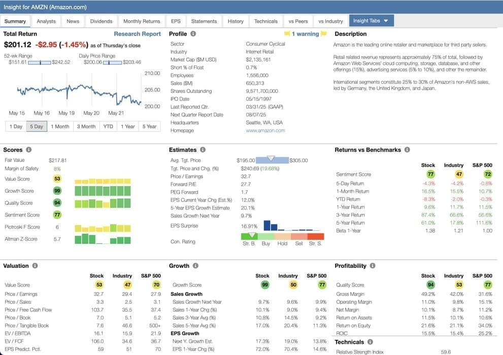
Task: Open the Technicals tab
Action: pyautogui.click(x=265, y=21)
